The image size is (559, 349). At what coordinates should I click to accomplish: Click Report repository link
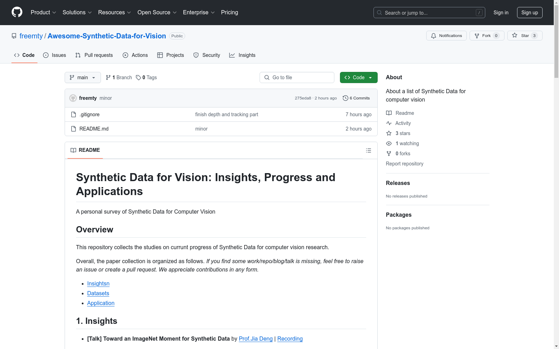tap(405, 164)
